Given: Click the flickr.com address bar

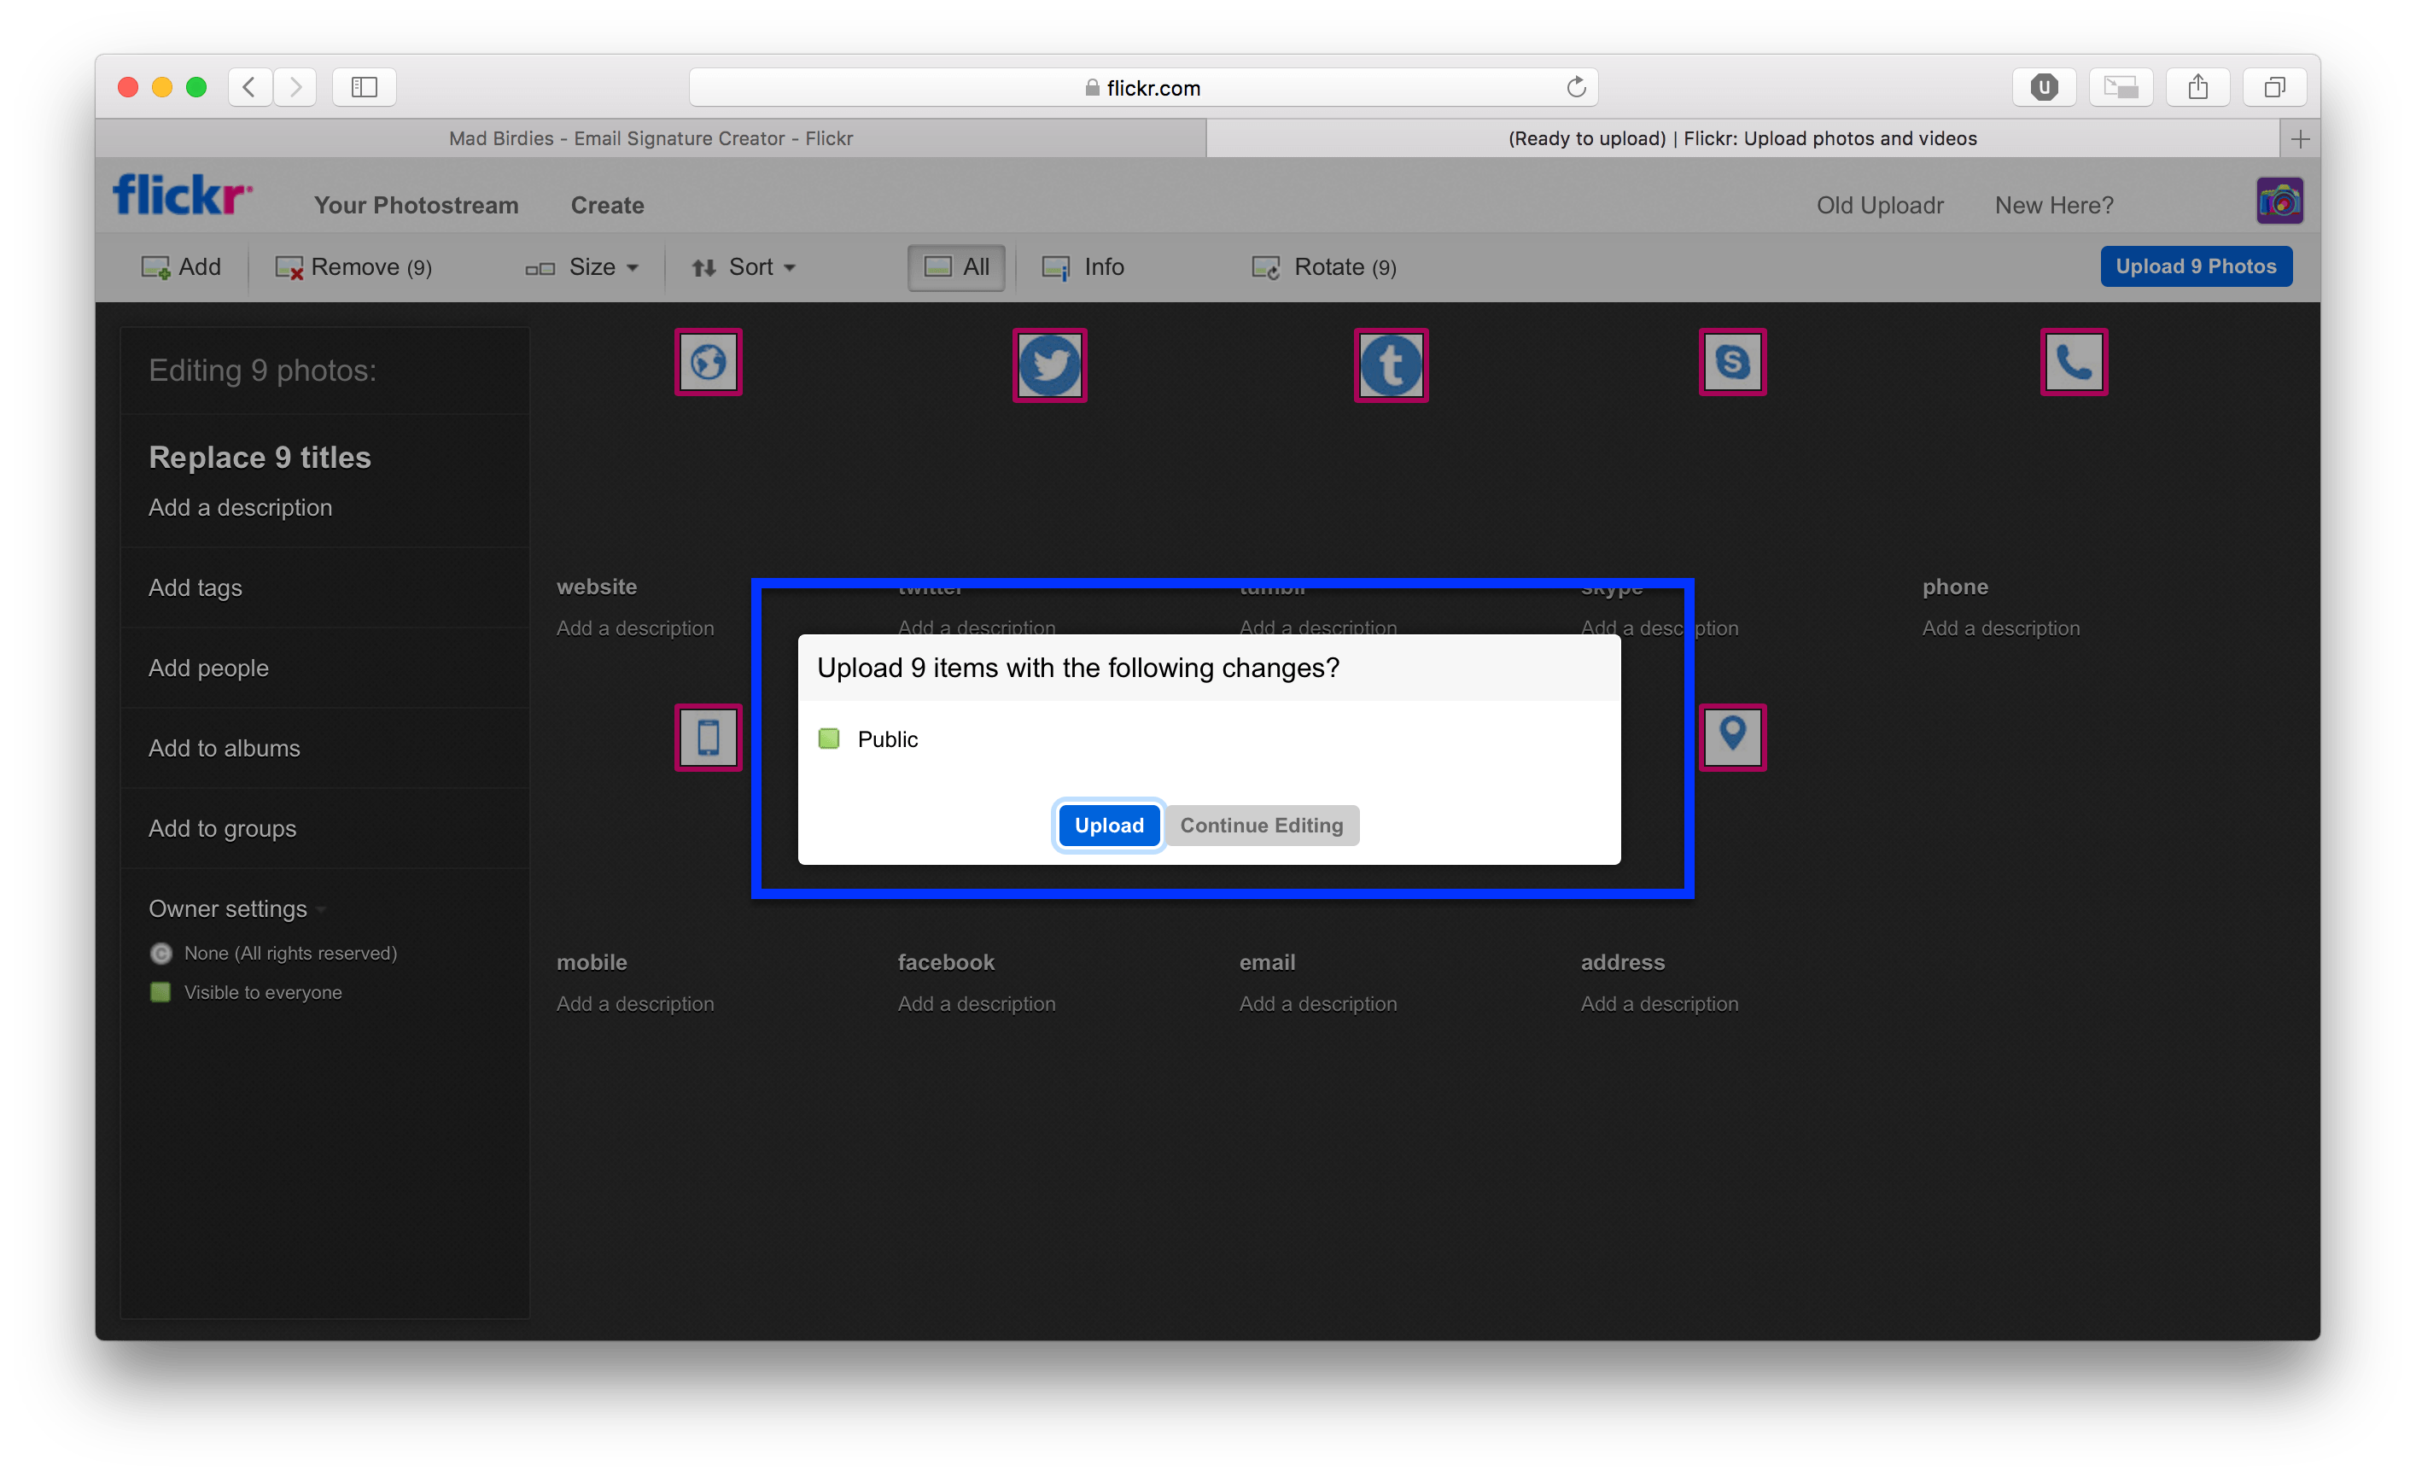Looking at the screenshot, I should (x=1143, y=87).
